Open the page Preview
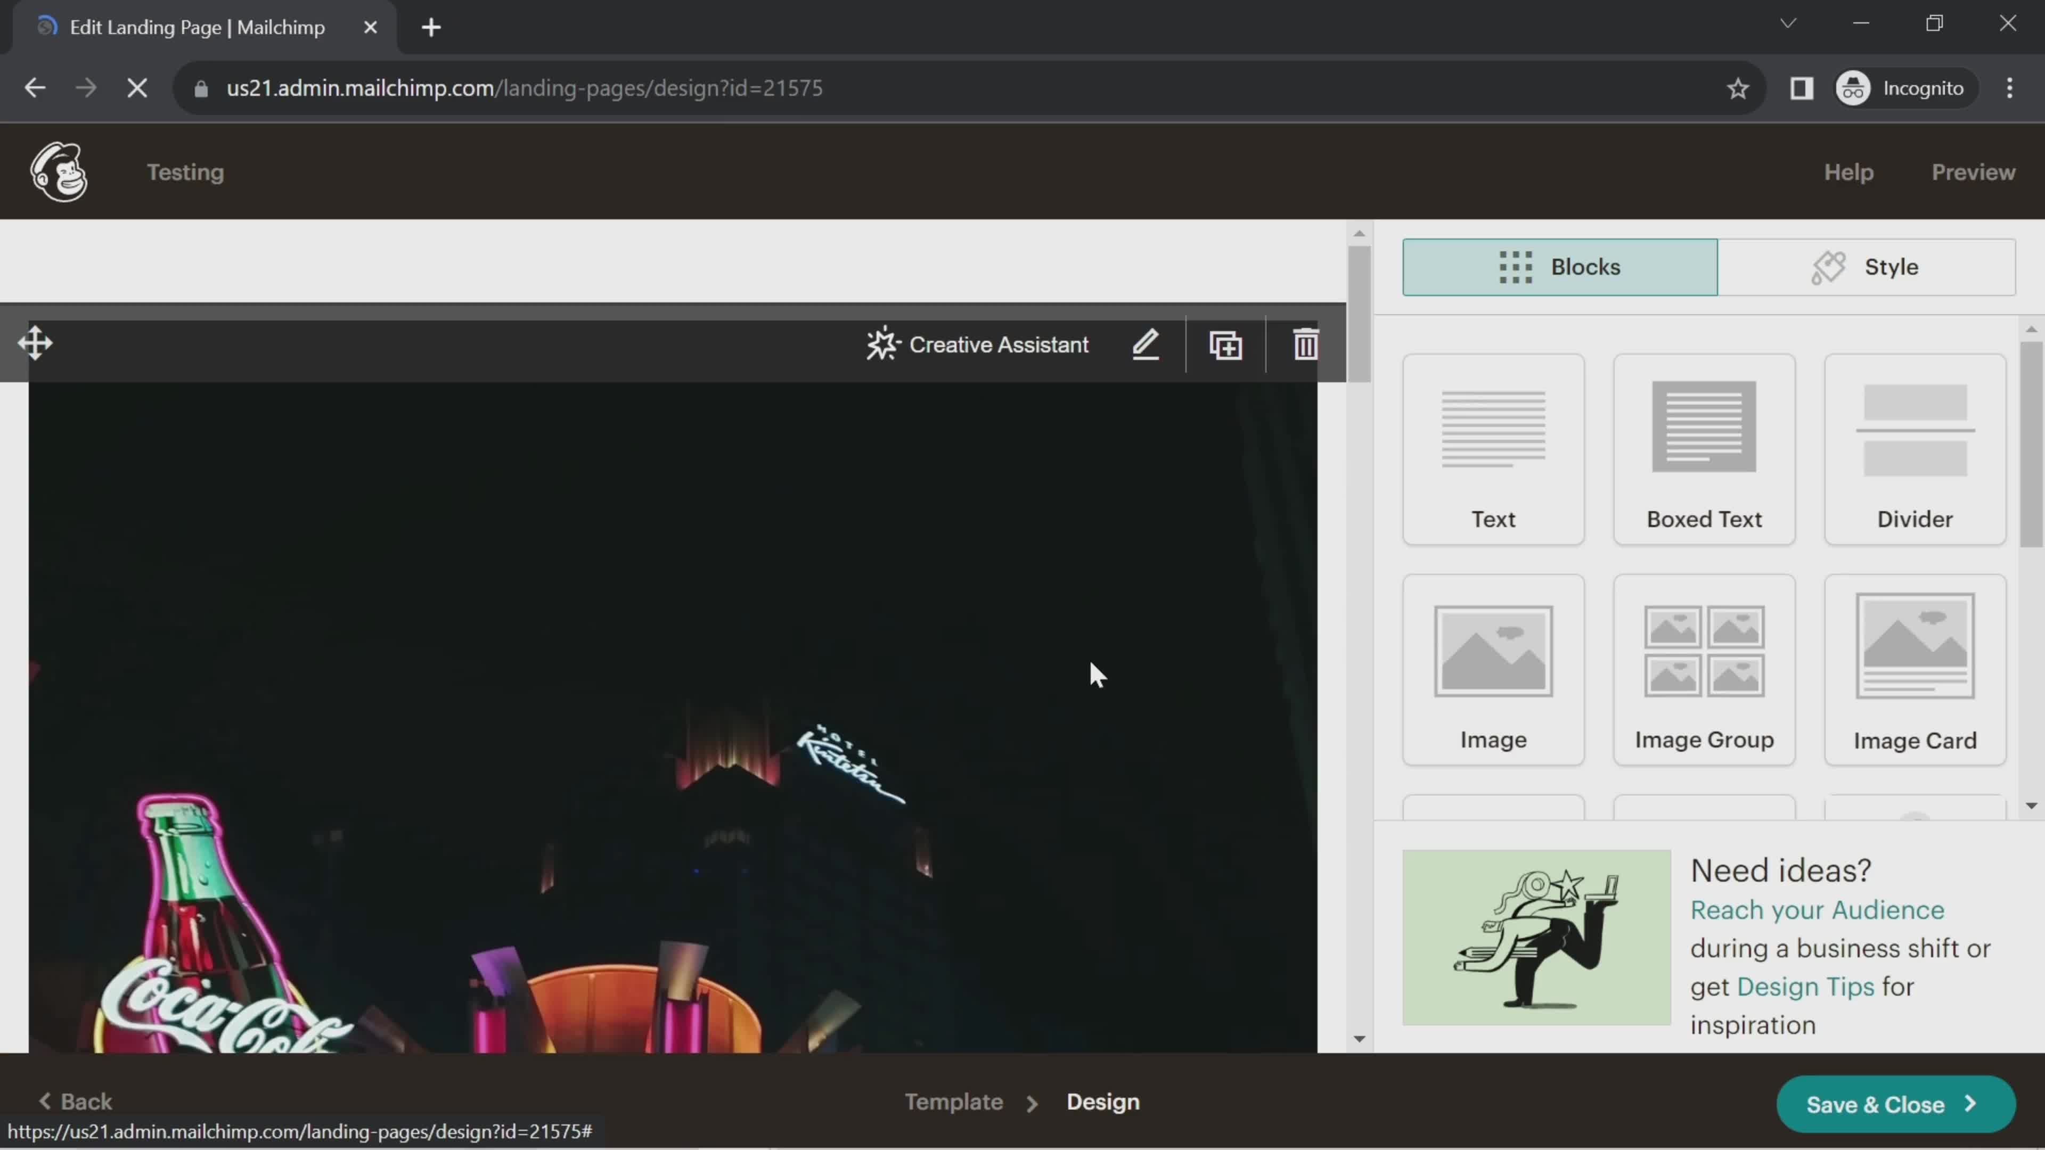Screen dimensions: 2045x1150 tap(1973, 172)
